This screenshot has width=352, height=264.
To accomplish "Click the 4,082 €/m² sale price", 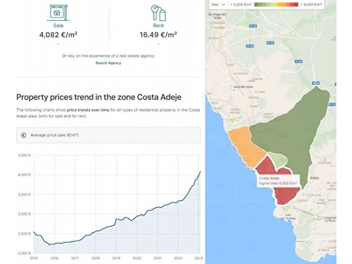I will [x=58, y=35].
